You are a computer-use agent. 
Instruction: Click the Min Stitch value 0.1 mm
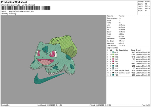click(x=122, y=41)
